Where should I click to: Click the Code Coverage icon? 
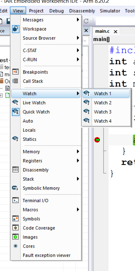15,228
